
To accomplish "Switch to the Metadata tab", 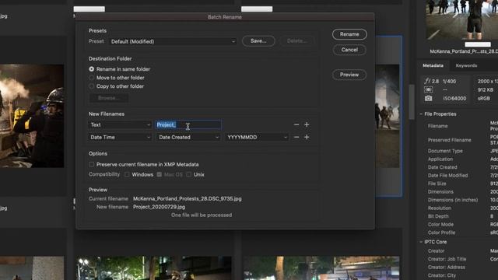I will pyautogui.click(x=433, y=65).
